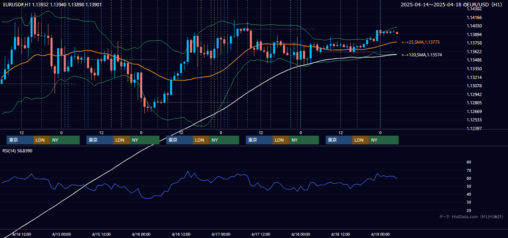The image size is (508, 238).
Task: Select the RSI 60 level label
Action: tap(469, 178)
